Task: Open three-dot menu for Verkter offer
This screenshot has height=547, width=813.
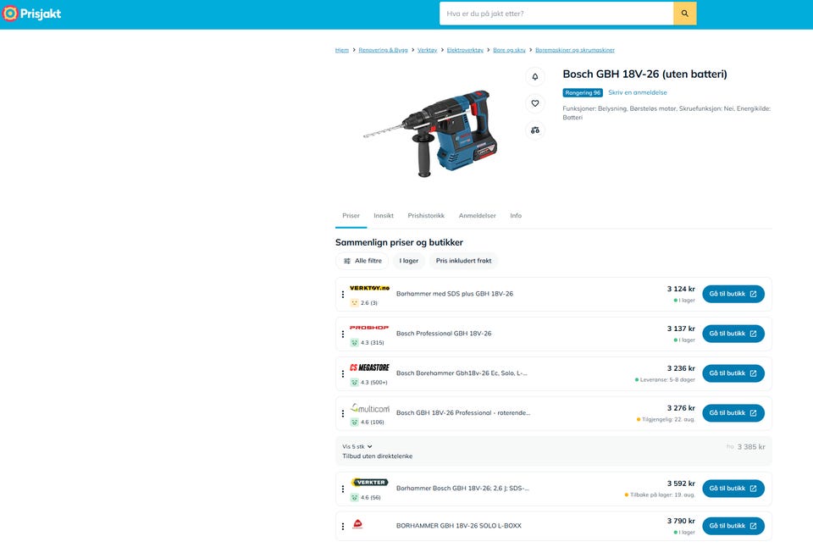Action: tap(343, 489)
